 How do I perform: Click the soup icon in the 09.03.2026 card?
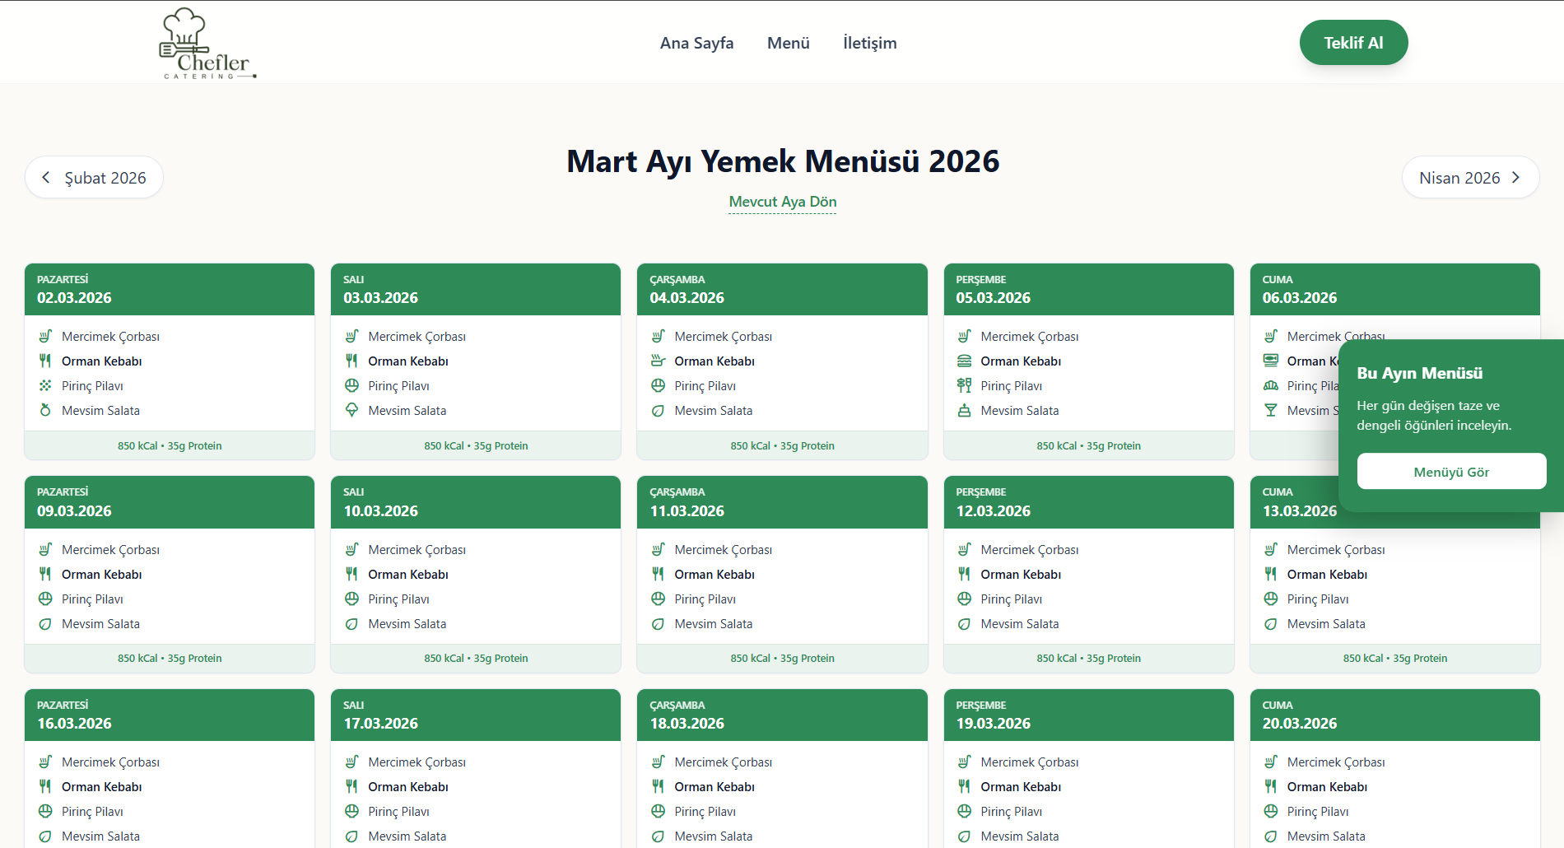45,549
